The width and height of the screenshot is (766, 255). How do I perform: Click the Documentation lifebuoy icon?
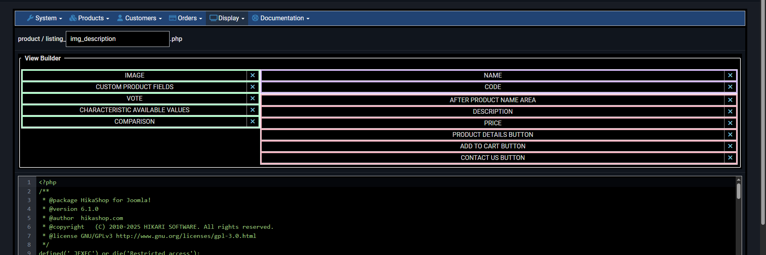(x=255, y=18)
